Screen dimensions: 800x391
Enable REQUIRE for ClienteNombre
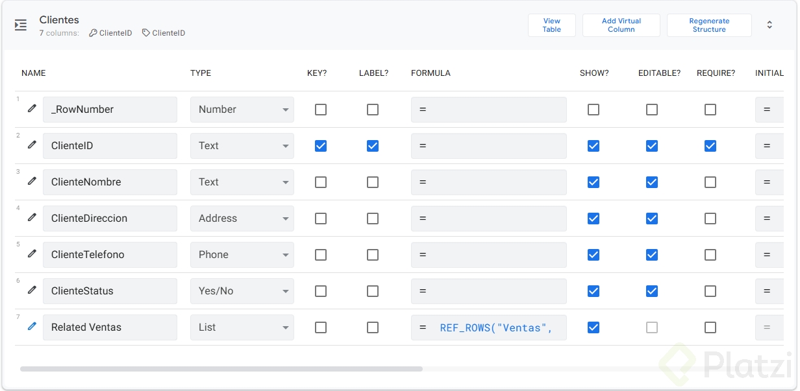tap(710, 182)
